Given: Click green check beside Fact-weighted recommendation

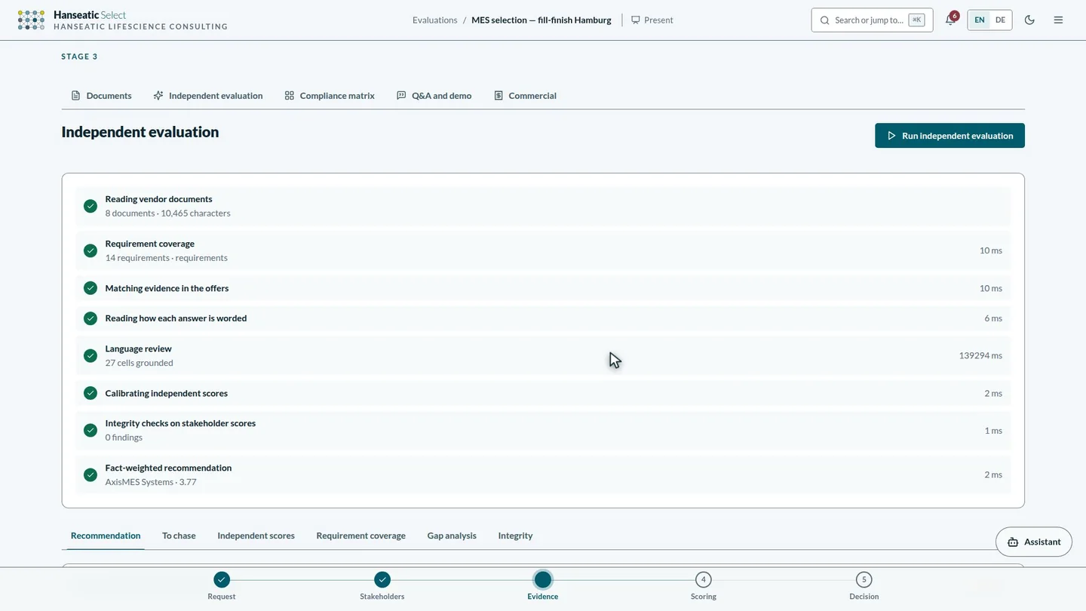Looking at the screenshot, I should (x=90, y=474).
